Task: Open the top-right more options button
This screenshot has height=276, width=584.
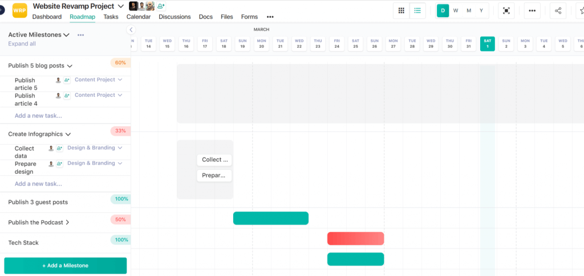Action: [532, 10]
